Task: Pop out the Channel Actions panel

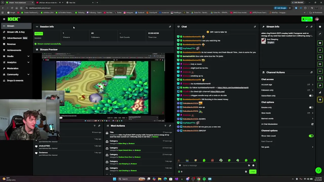Action: pyautogui.click(x=311, y=72)
